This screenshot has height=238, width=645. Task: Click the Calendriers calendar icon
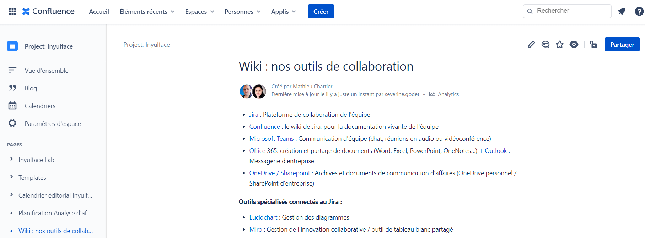pyautogui.click(x=12, y=106)
